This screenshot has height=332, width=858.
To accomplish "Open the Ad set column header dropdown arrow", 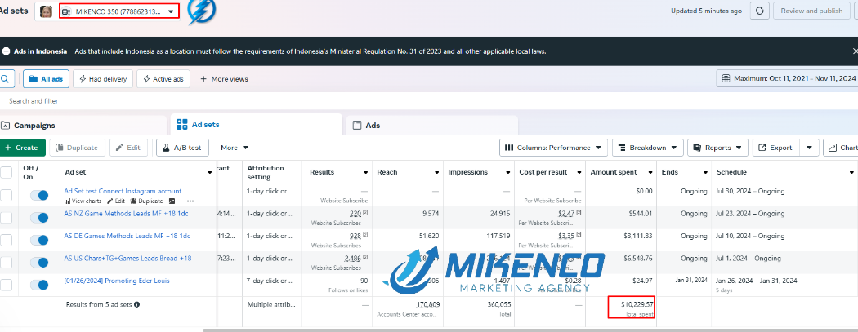I will tap(210, 173).
